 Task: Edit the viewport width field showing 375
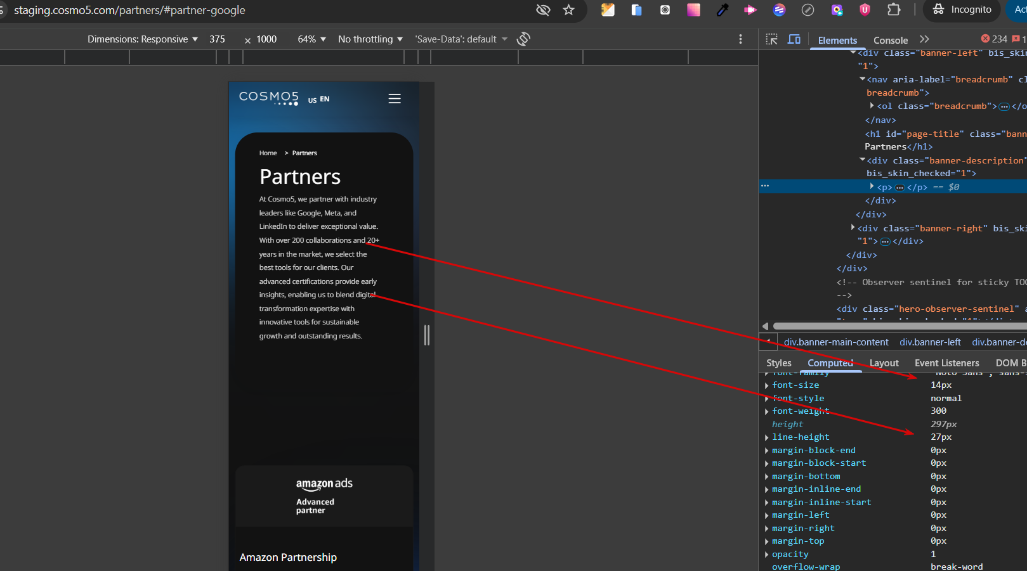218,39
